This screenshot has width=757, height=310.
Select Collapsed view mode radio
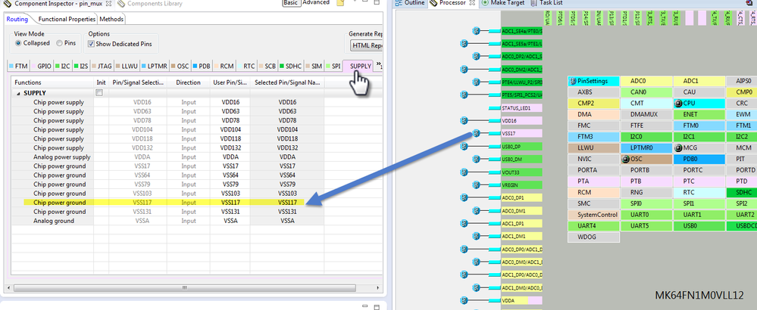coord(19,43)
